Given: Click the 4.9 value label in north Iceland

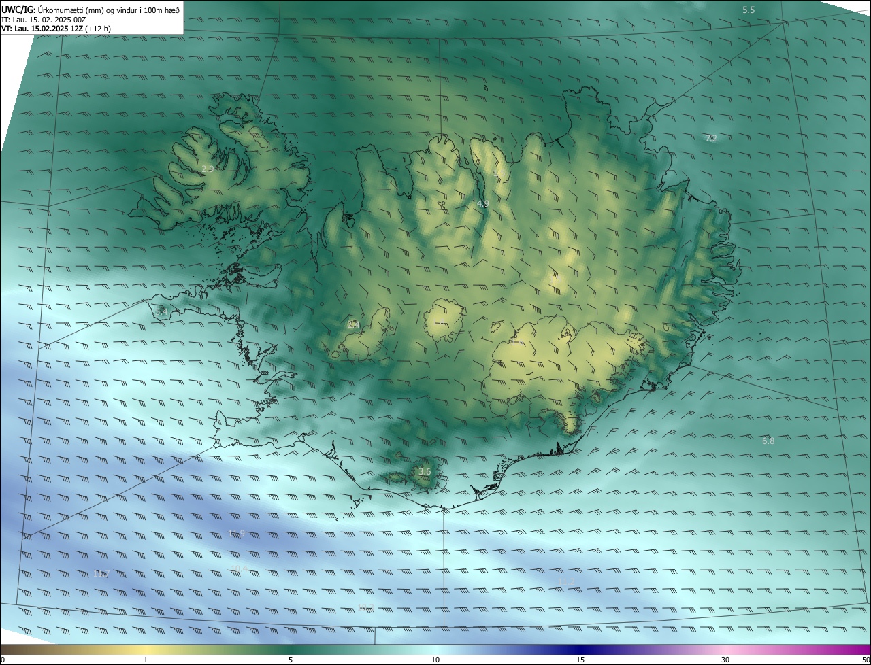Looking at the screenshot, I should pos(482,203).
